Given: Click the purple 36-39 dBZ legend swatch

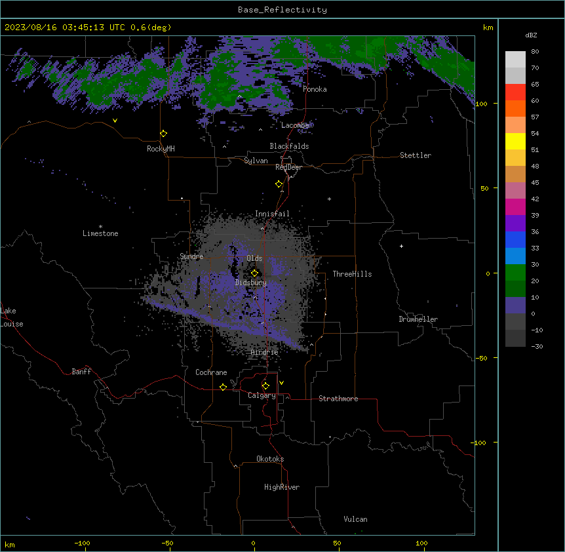Looking at the screenshot, I should pos(515,224).
